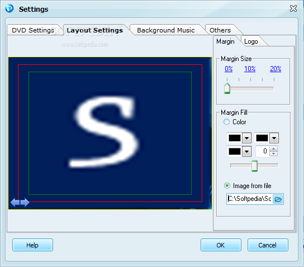This screenshot has width=304, height=267.
Task: Click the right arrow icon in preview
Action: pos(25,202)
